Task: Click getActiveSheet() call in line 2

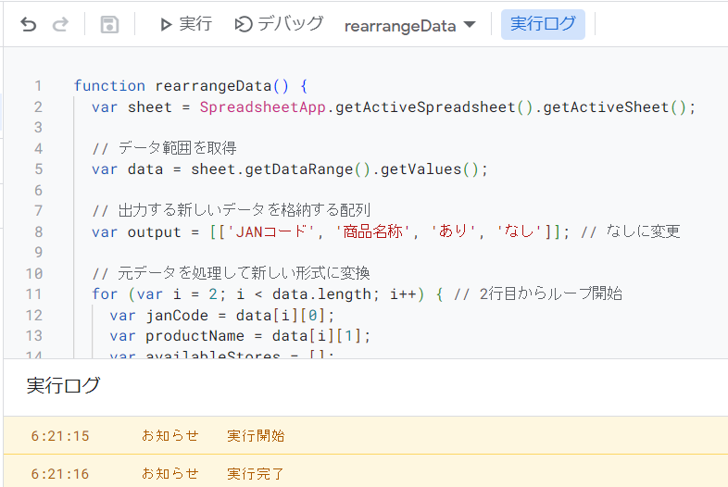Action: [x=614, y=107]
